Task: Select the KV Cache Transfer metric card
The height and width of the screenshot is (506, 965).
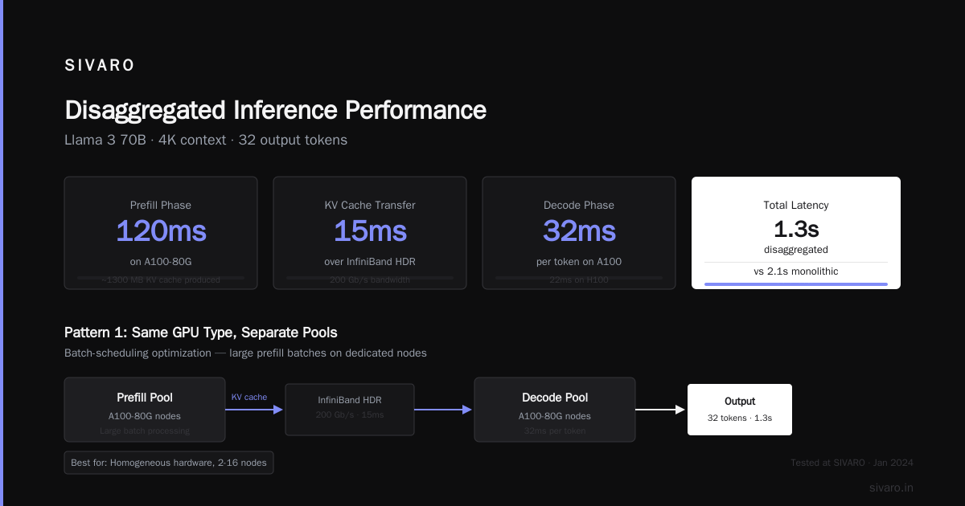Action: (370, 233)
